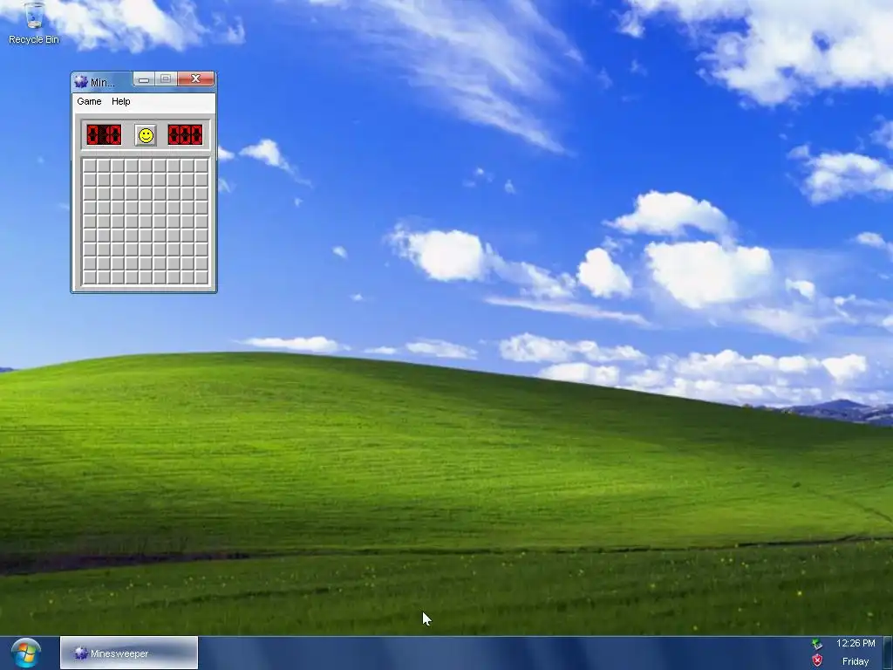The width and height of the screenshot is (893, 670).
Task: Click the 12:26 PM taskbar clock
Action: (x=856, y=643)
